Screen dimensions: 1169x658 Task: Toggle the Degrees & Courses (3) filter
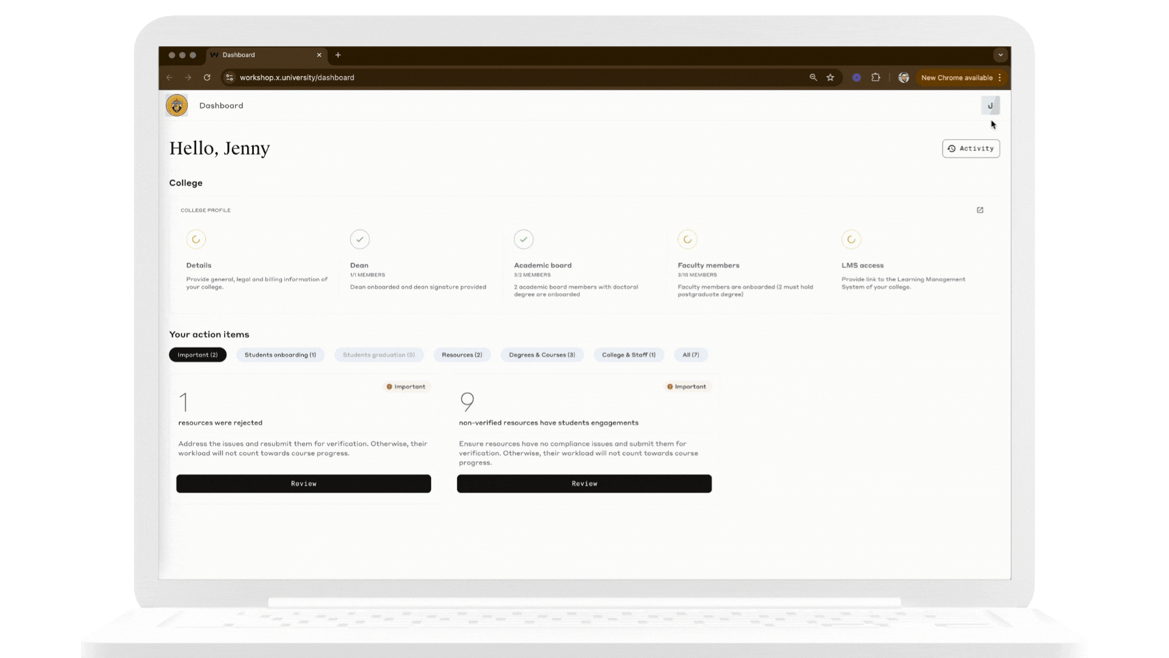point(541,355)
